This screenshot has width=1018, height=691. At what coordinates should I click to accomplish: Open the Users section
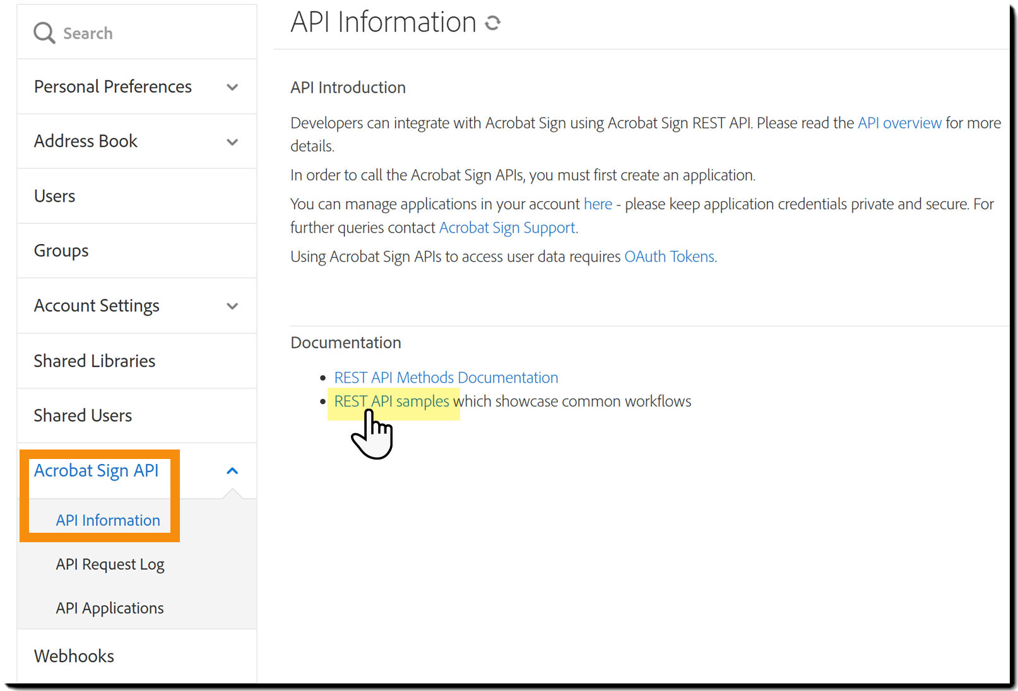(54, 196)
